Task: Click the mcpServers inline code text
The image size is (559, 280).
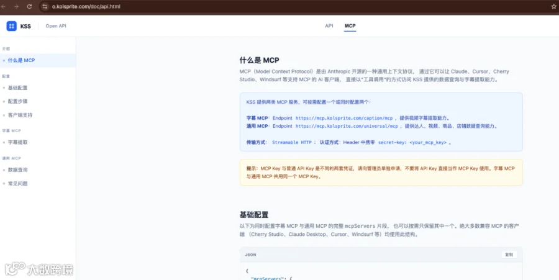Action: point(360,226)
